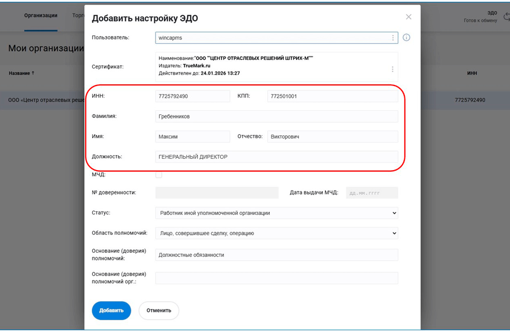Open the three-dot menu in Пользователь field
This screenshot has height=332, width=510.
[393, 38]
